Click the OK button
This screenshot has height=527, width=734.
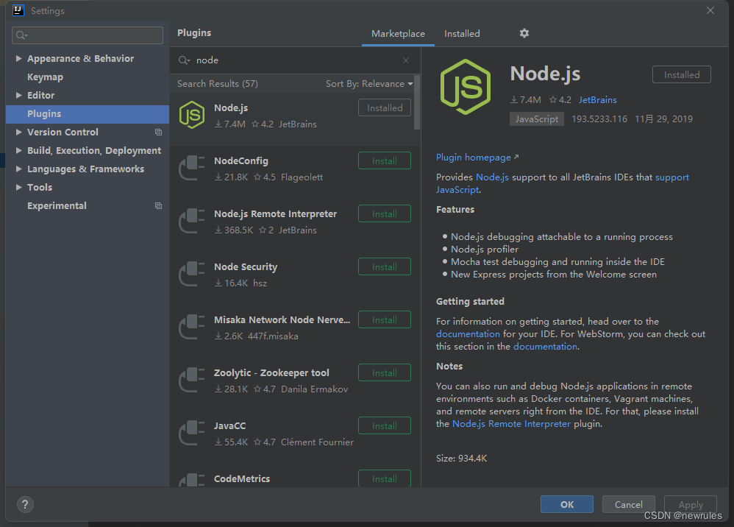(x=567, y=504)
